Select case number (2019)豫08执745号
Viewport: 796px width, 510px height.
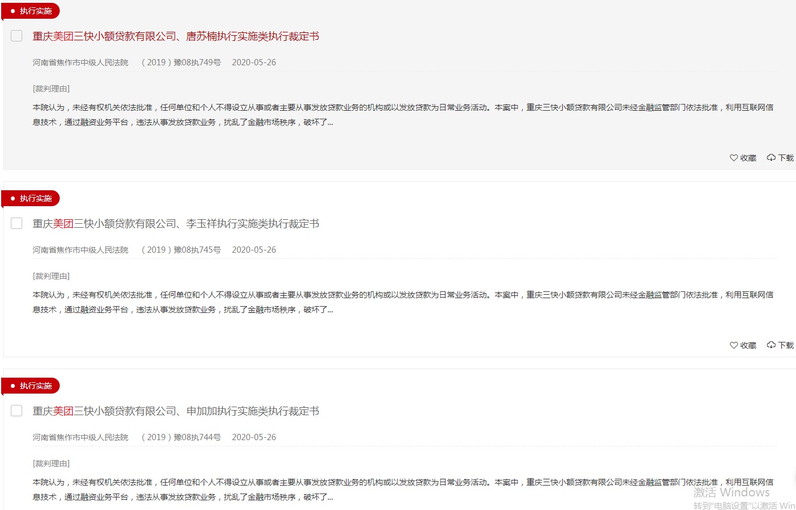click(x=181, y=250)
